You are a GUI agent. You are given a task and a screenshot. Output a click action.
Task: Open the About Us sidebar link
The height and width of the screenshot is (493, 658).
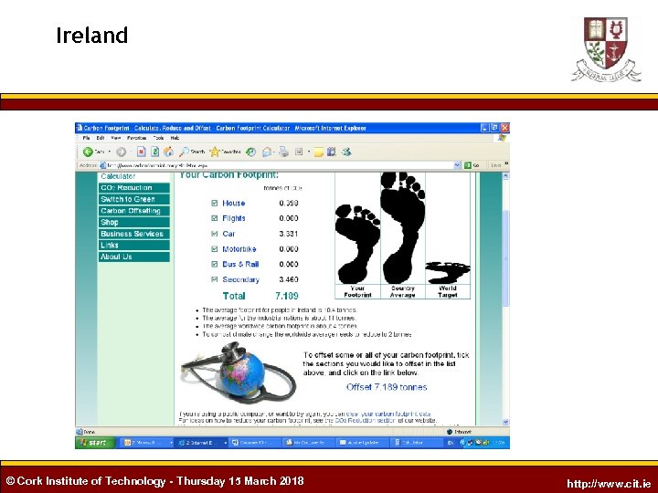click(133, 257)
